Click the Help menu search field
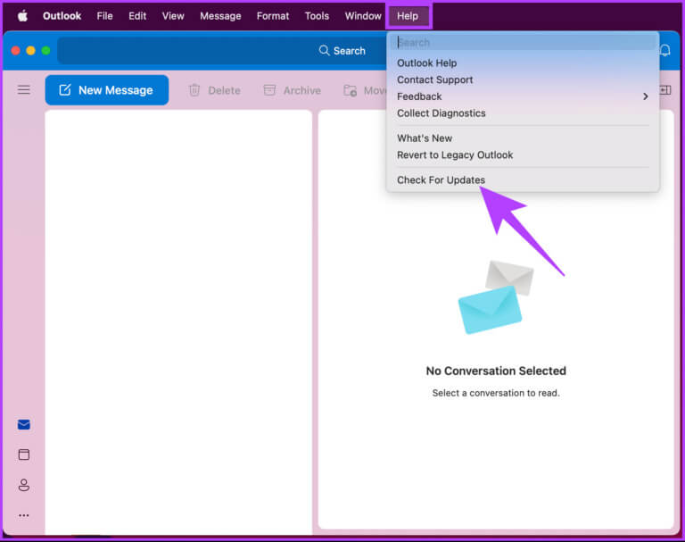This screenshot has width=685, height=542. pyautogui.click(x=523, y=43)
